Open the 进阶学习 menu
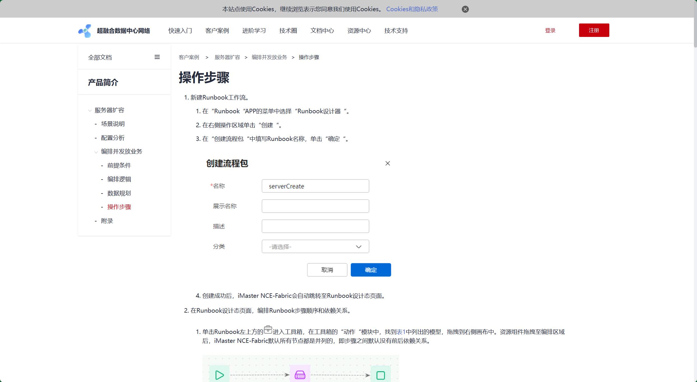Screen dimensions: 697x382 254,31
